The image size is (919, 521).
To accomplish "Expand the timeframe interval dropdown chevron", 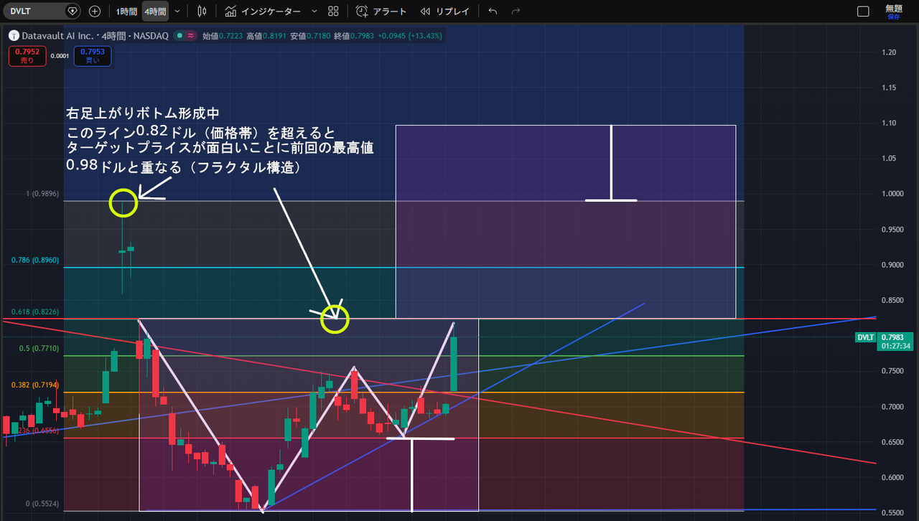I will pos(177,11).
